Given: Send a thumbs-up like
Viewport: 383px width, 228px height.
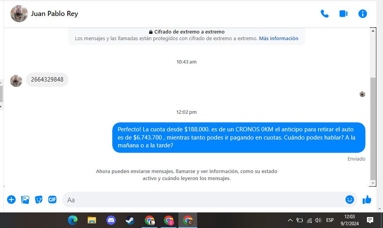Looking at the screenshot, I should point(367,200).
